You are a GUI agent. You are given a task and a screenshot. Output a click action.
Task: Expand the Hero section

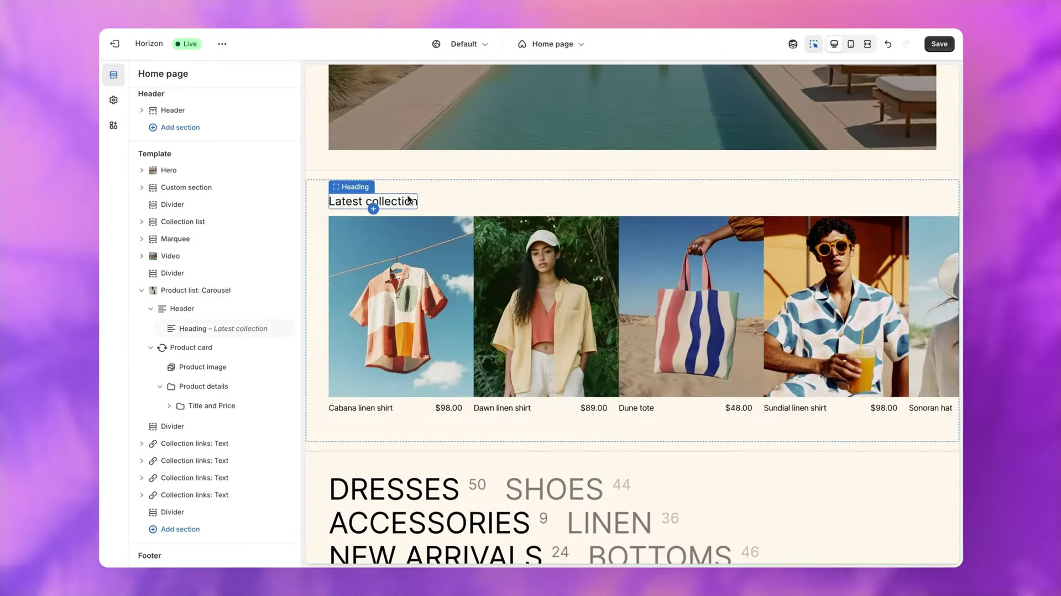[142, 170]
